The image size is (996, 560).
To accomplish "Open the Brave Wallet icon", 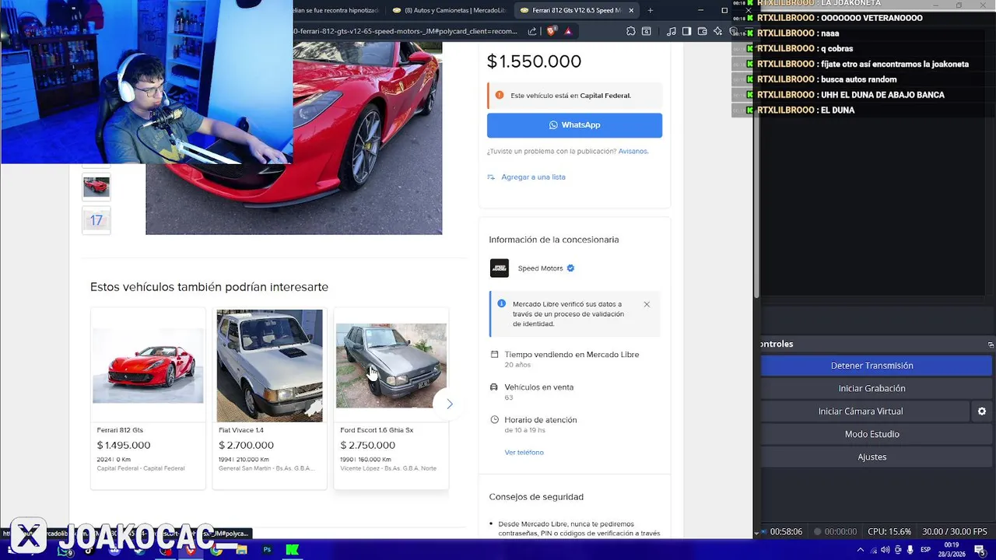I will pyautogui.click(x=702, y=31).
